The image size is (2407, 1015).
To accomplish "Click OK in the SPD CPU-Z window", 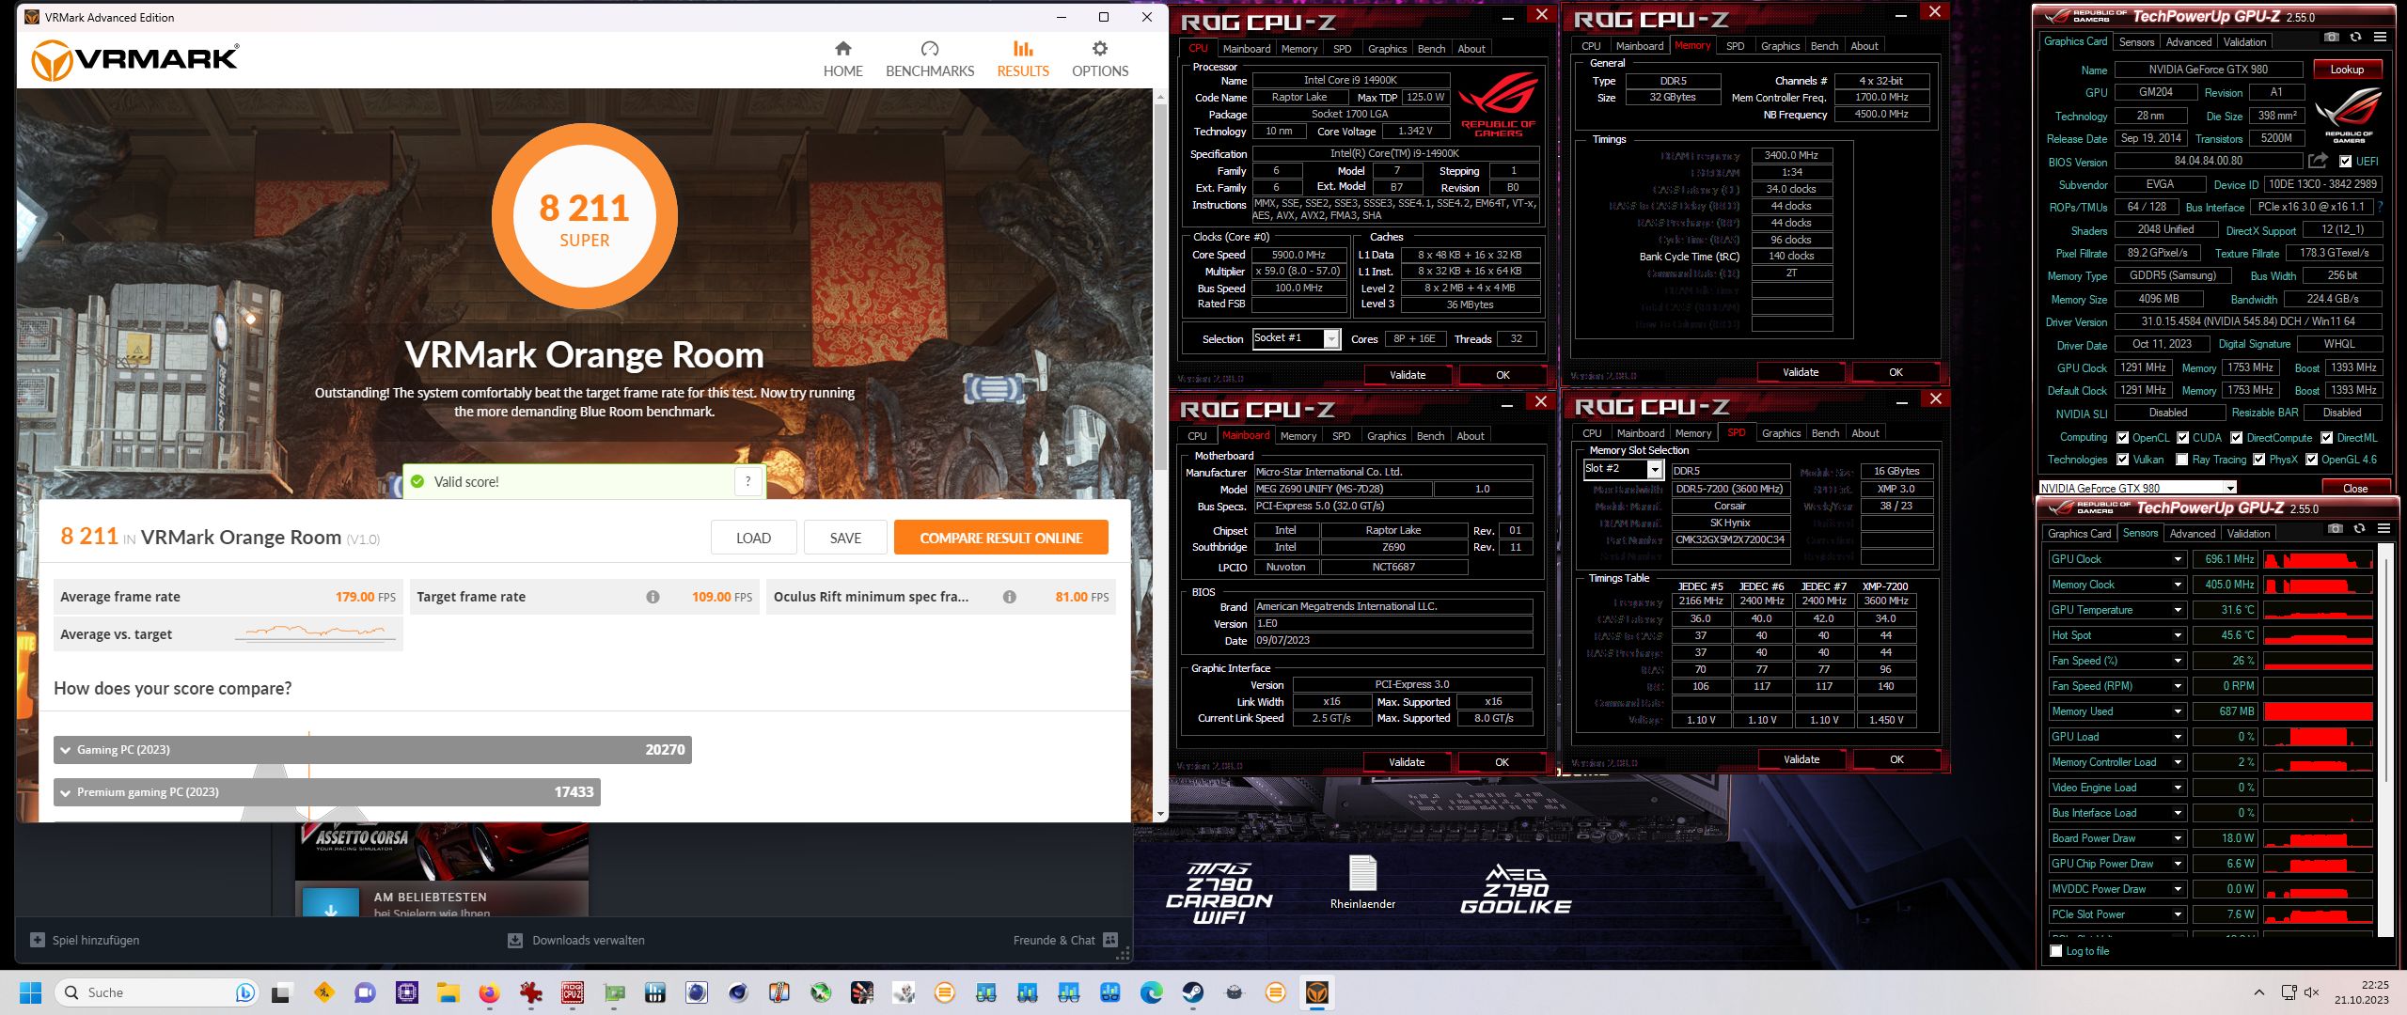I will click(x=1896, y=759).
